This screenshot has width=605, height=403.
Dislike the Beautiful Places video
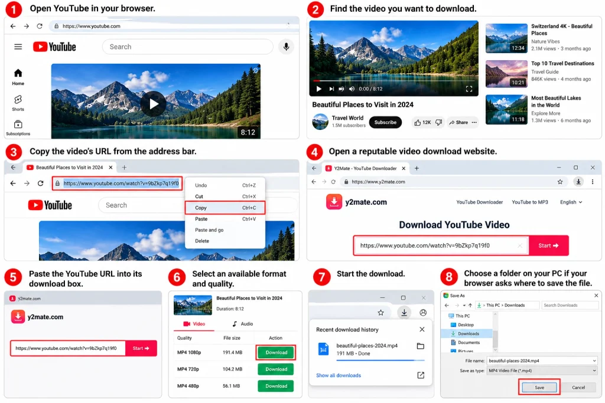point(439,123)
